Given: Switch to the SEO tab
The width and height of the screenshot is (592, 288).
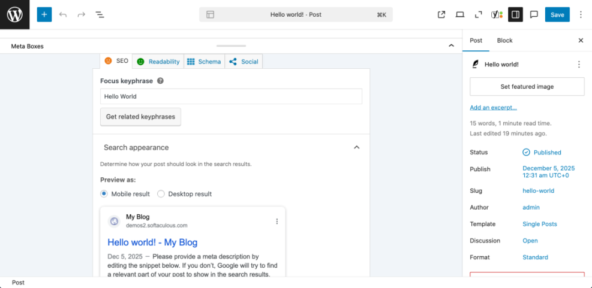Looking at the screenshot, I should 116,61.
